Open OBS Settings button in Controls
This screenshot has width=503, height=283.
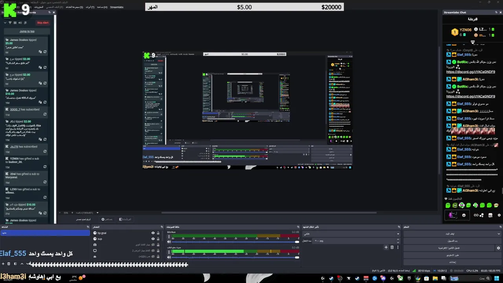[x=452, y=262]
